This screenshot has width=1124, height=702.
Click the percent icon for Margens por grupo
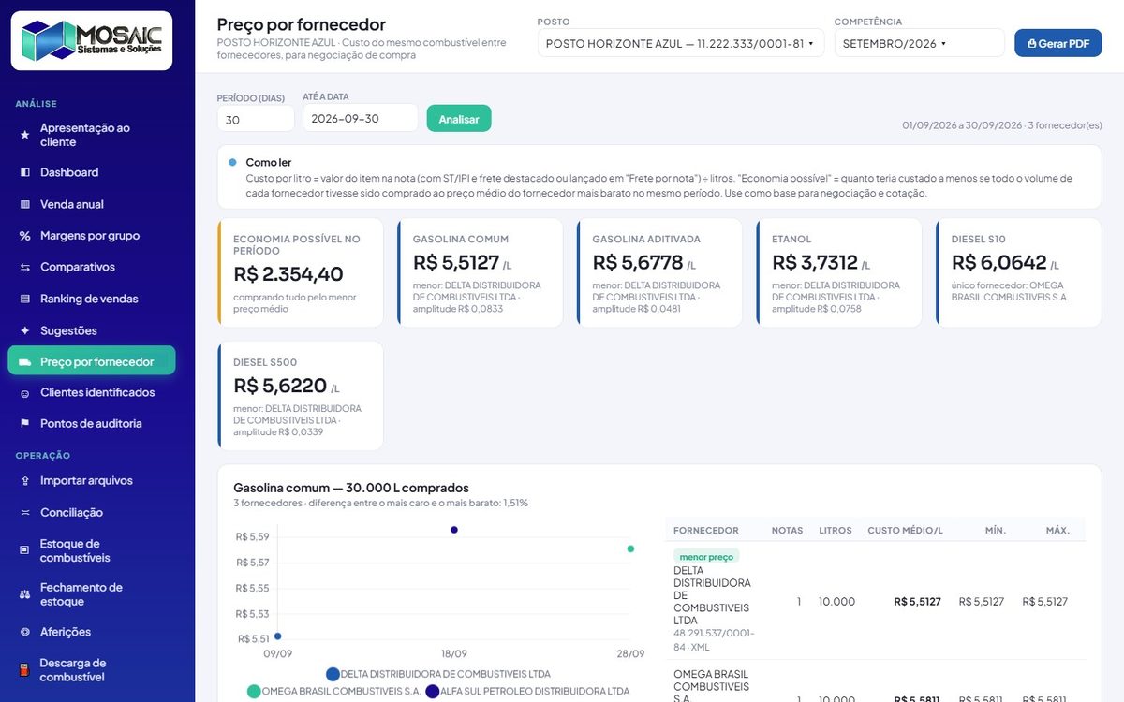point(25,236)
